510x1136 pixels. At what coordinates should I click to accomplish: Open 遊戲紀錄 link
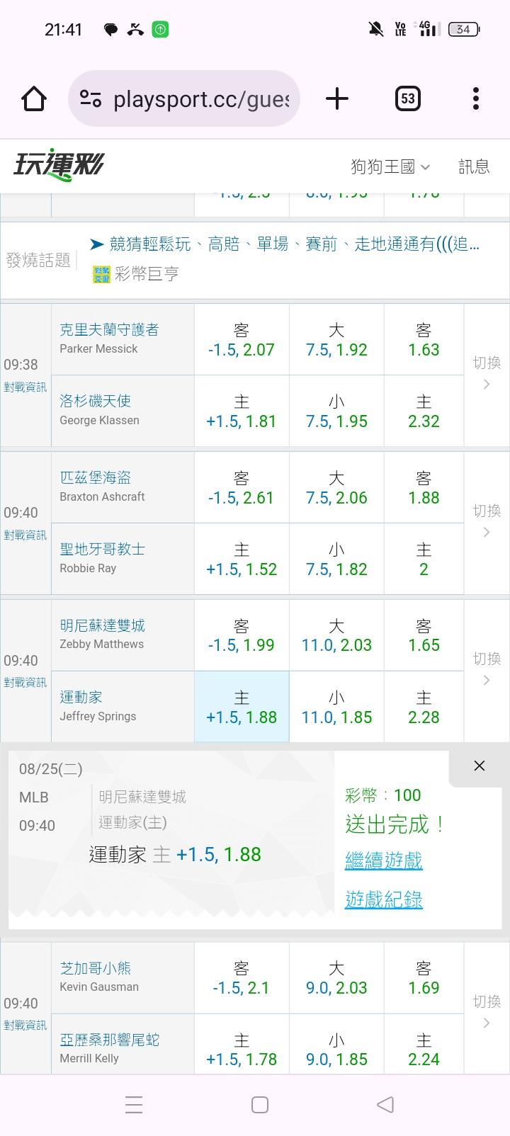383,899
